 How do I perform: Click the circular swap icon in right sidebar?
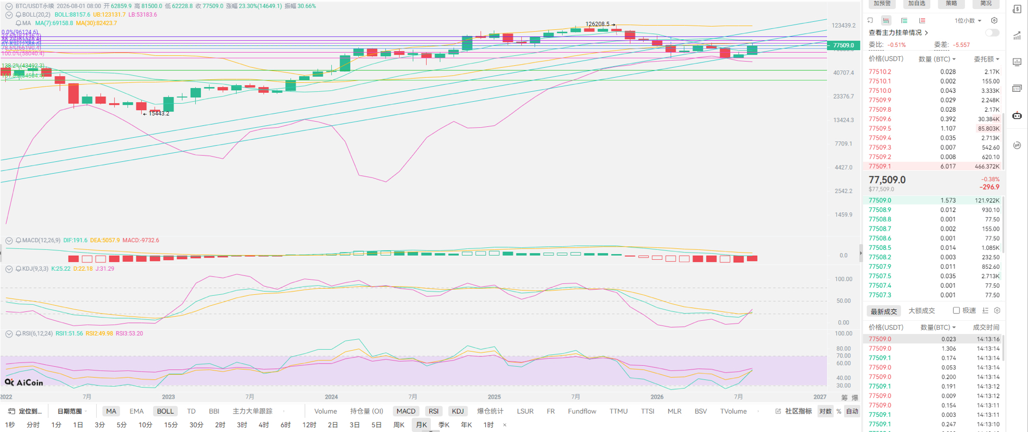tap(1017, 146)
